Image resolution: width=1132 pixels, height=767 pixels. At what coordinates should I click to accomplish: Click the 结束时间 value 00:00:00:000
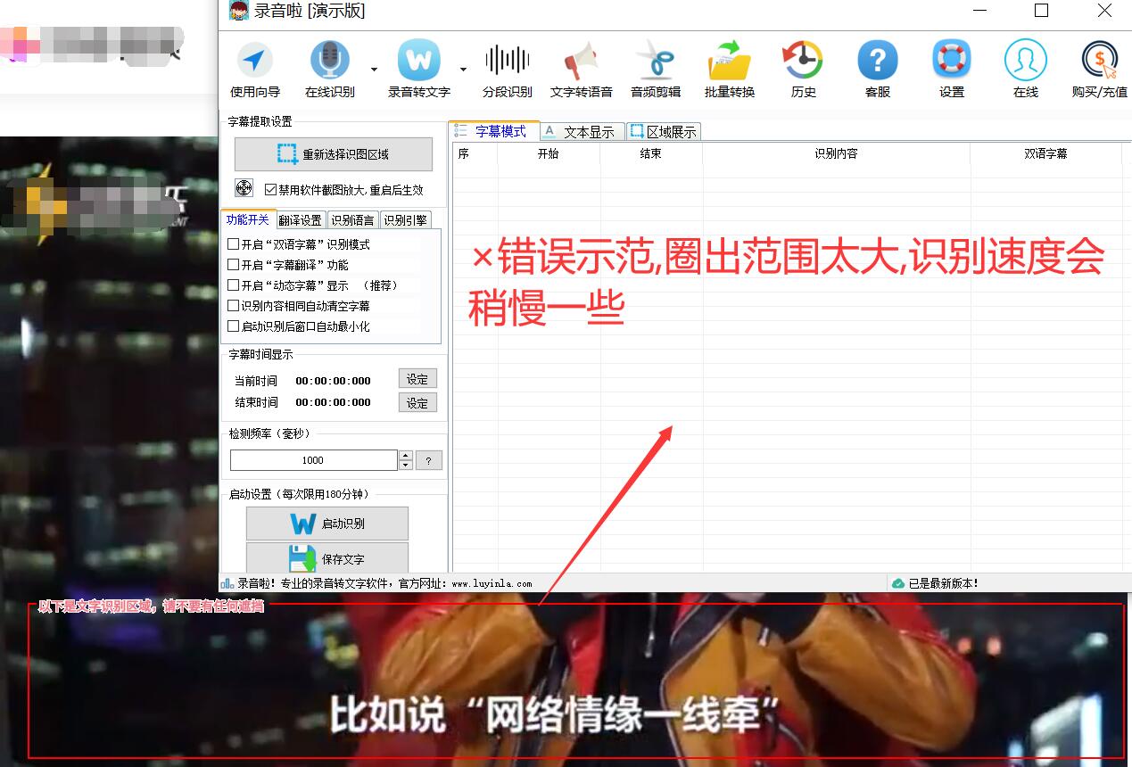[333, 401]
